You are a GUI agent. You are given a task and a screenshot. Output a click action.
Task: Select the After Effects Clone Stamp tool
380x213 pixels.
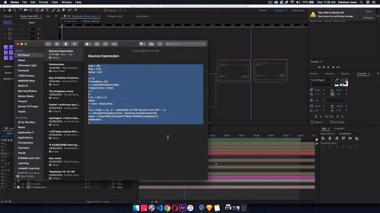(58, 11)
